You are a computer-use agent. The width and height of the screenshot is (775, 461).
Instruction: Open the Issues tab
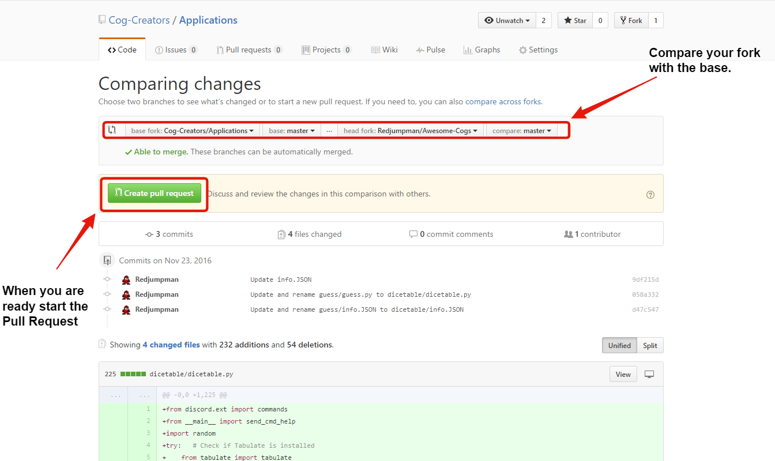pyautogui.click(x=176, y=50)
